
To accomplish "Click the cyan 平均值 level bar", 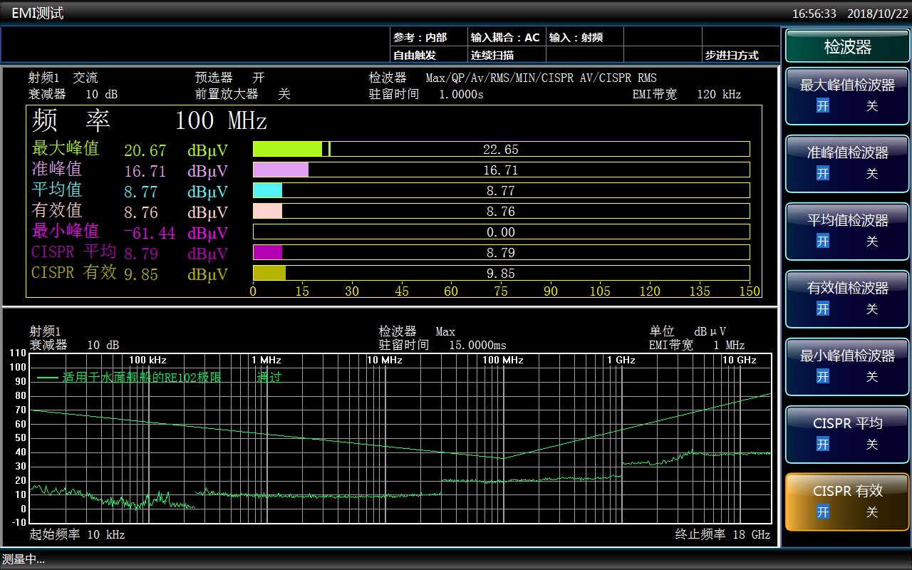I will point(268,190).
